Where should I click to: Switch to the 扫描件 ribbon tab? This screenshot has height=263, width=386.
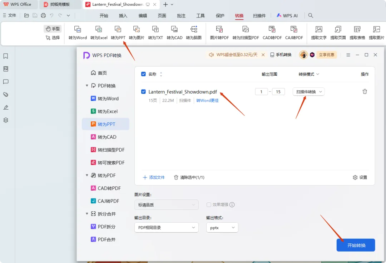pyautogui.click(x=259, y=15)
